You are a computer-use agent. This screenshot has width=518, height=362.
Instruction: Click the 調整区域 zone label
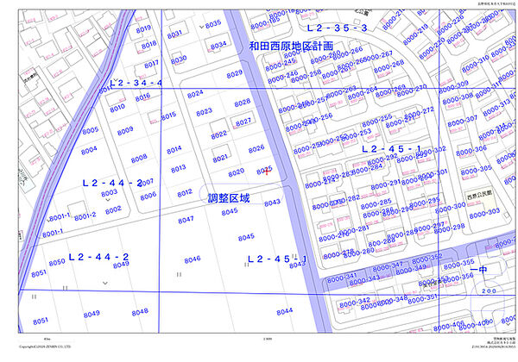[229, 198]
